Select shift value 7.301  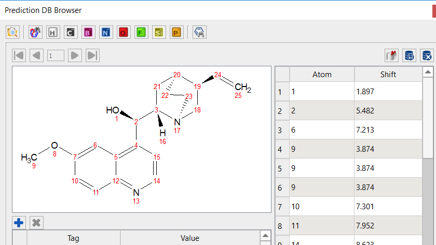point(388,207)
